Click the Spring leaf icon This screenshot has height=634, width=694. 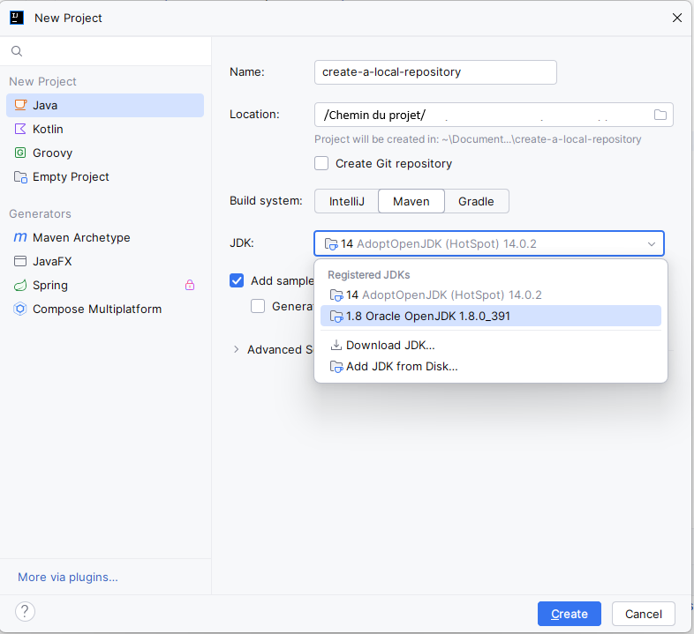click(x=20, y=285)
